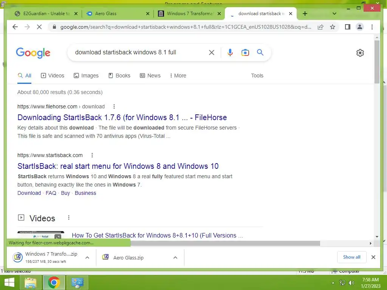Open new browser tab
This screenshot has height=290, width=387.
point(305,14)
